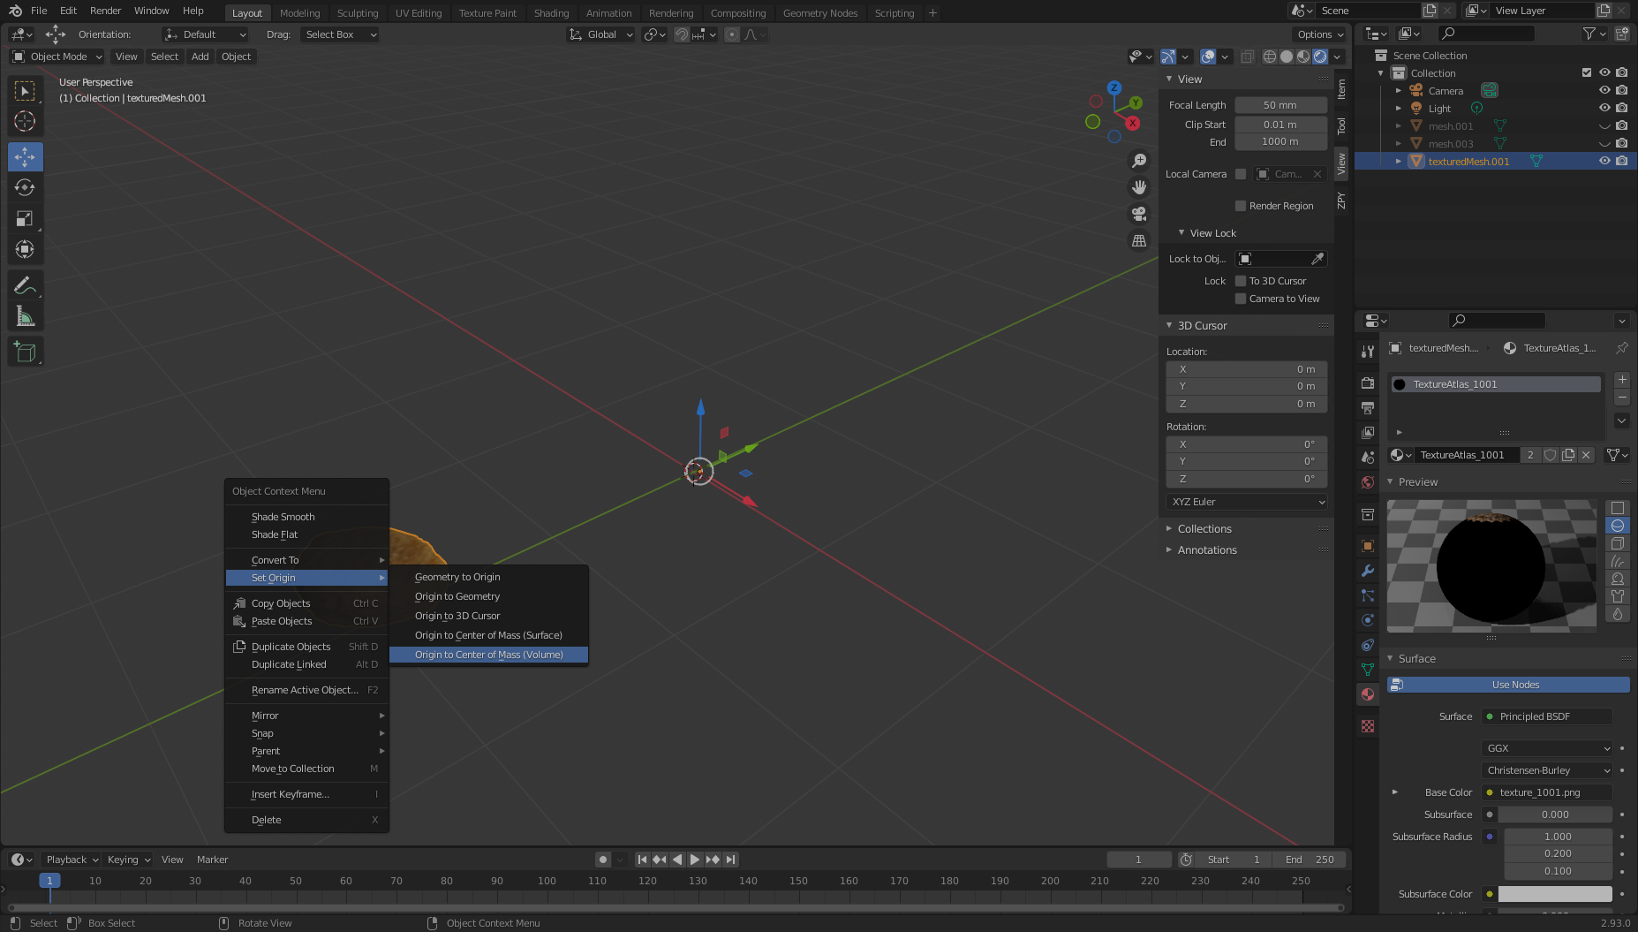Choose Origin to Geometry from submenu
Viewport: 1638px width, 932px height.
click(457, 596)
